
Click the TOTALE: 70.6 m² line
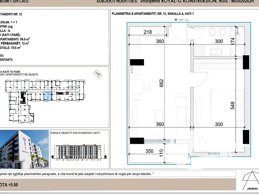10,48
